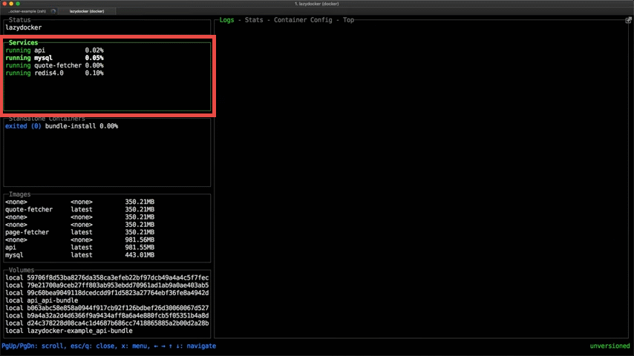Show the Logs tab

click(x=226, y=20)
